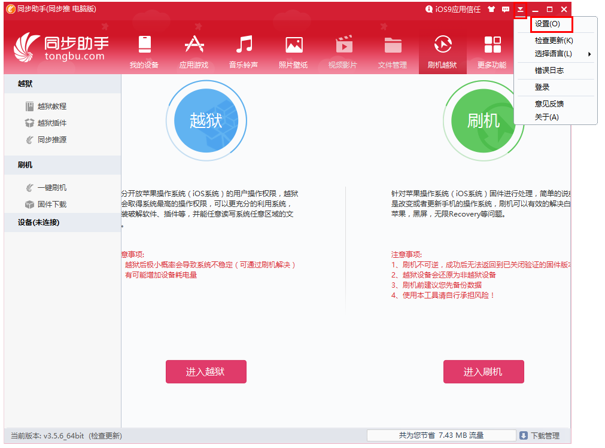Click the 共为您节省 7.43 MB 流量 field
The width and height of the screenshot is (605, 448).
[442, 435]
